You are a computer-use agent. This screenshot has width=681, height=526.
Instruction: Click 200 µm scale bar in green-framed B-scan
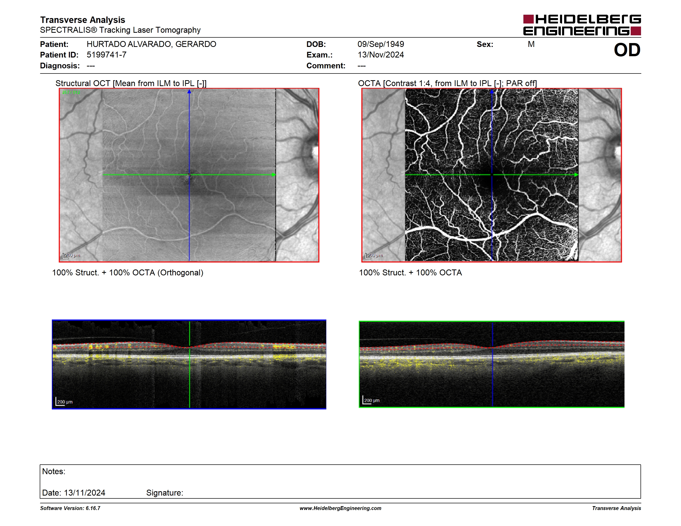click(371, 400)
